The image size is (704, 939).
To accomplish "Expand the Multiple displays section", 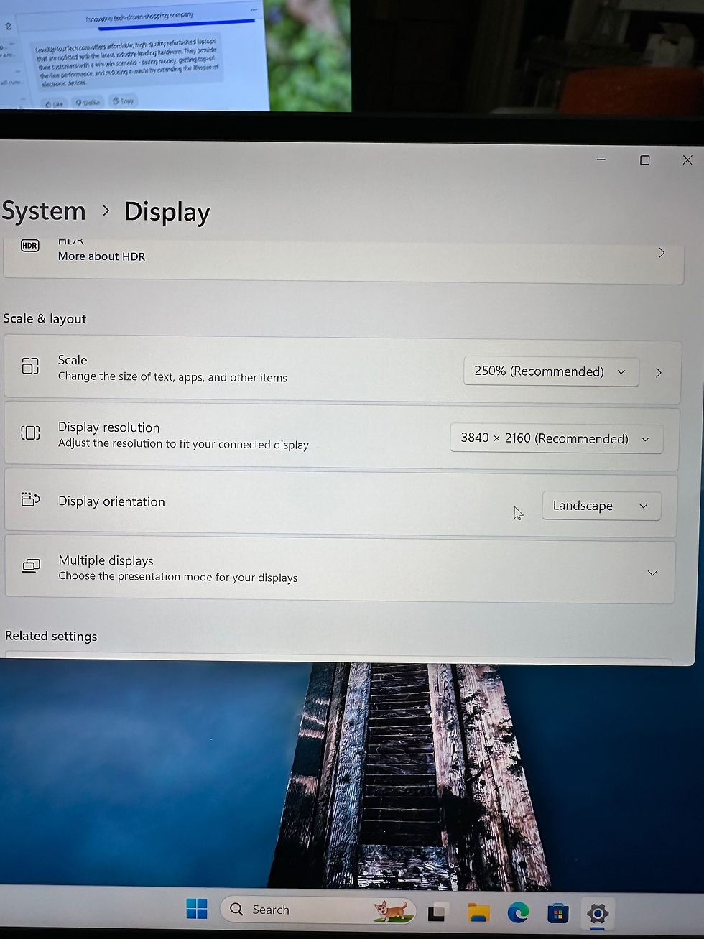I will coord(652,573).
